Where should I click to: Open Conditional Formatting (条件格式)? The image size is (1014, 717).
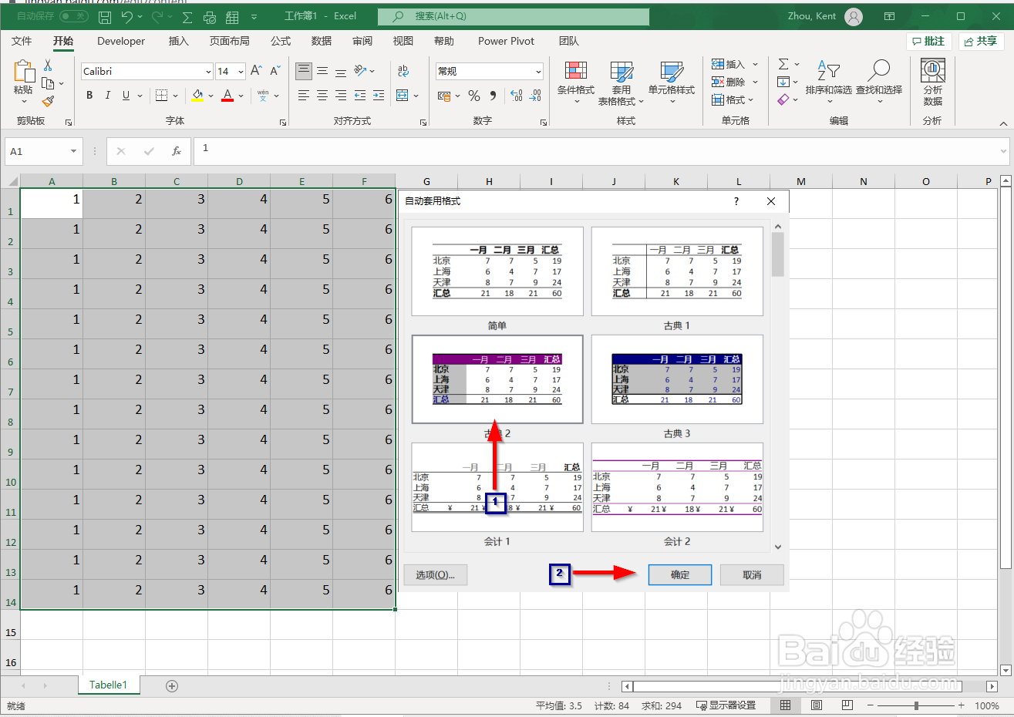click(576, 82)
